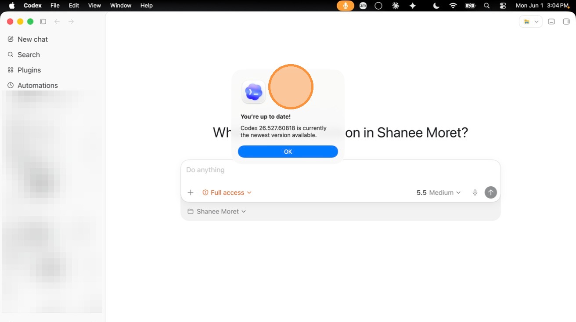This screenshot has width=576, height=322.
Task: Click the plus icon to add attachments
Action: point(191,192)
